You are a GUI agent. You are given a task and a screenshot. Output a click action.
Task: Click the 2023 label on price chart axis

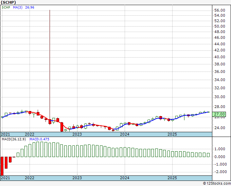[x=77, y=134]
